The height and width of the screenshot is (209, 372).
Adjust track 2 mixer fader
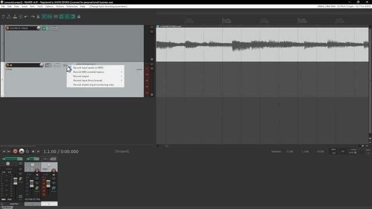(x=48, y=184)
